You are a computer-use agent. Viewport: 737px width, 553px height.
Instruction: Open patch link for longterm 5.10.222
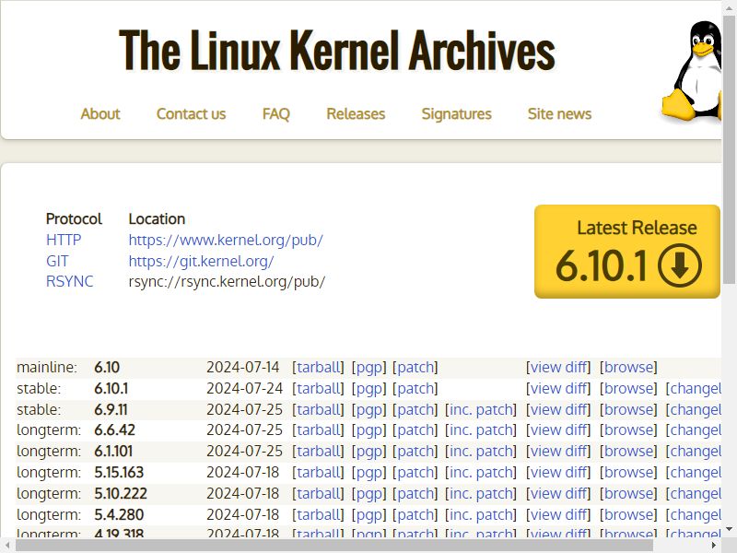[415, 494]
